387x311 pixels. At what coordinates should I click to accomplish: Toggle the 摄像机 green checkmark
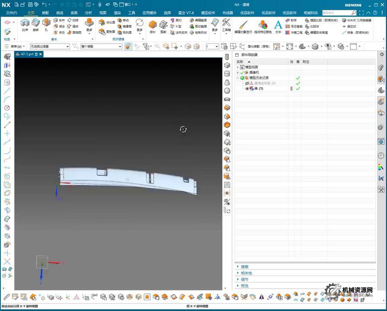tap(242, 73)
